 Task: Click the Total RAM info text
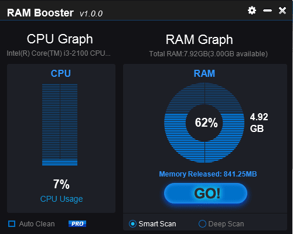(x=209, y=54)
